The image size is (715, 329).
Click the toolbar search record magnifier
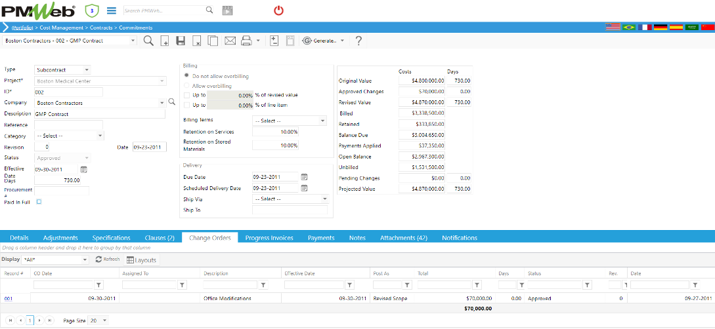[148, 41]
